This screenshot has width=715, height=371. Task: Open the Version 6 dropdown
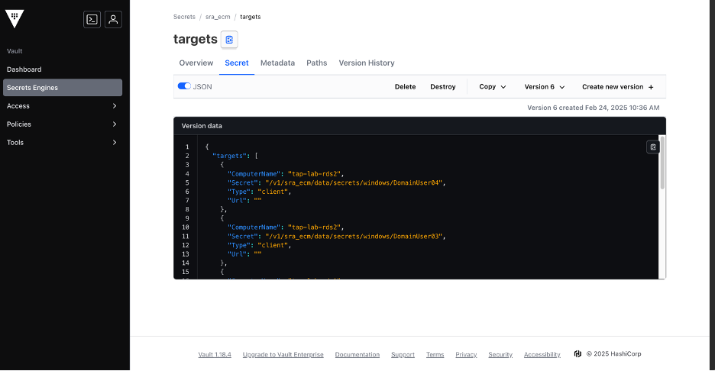click(x=545, y=86)
